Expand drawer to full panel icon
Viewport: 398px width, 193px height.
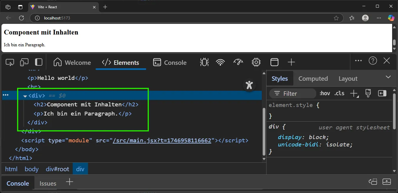pyautogui.click(x=387, y=182)
